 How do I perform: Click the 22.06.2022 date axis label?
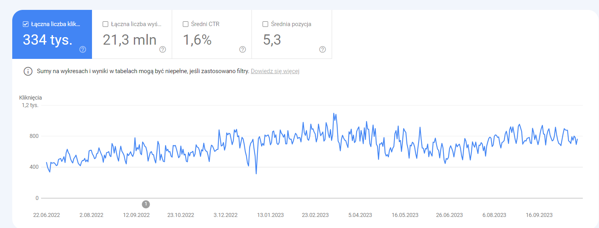(47, 215)
